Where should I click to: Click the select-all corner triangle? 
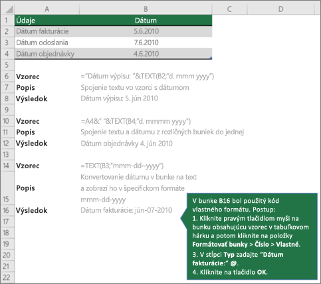click(9, 9)
